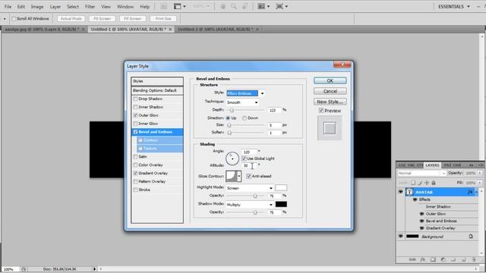Hide the AVATAR layer with its eye icon

click(400, 192)
